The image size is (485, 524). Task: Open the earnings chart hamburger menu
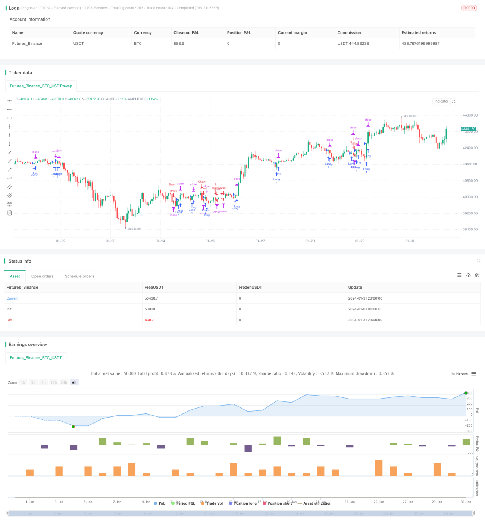pyautogui.click(x=473, y=374)
